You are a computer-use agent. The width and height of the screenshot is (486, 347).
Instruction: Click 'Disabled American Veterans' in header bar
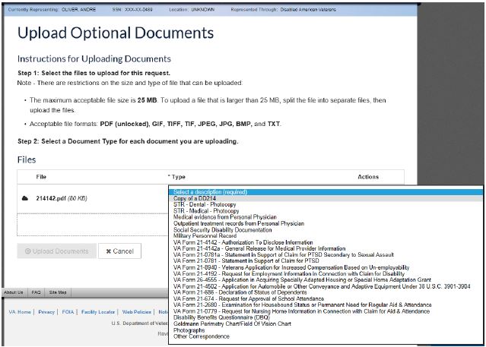(308, 10)
